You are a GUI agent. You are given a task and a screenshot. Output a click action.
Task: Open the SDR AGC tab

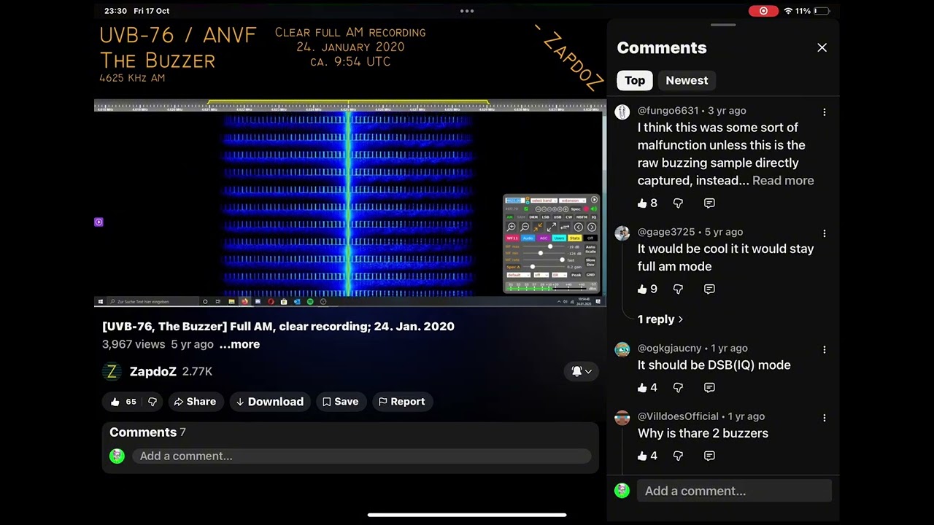tap(544, 238)
